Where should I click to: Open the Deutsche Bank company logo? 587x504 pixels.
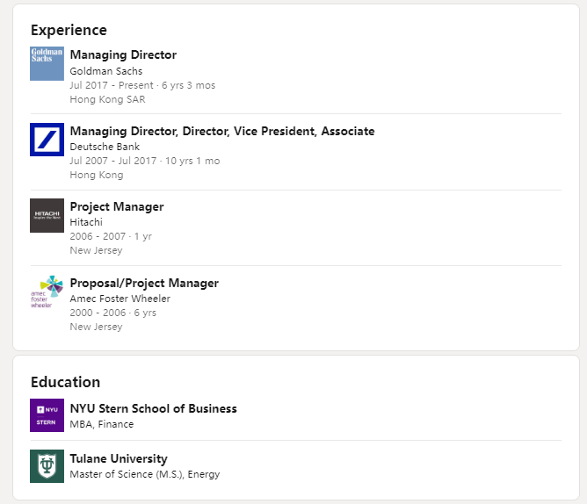47,140
